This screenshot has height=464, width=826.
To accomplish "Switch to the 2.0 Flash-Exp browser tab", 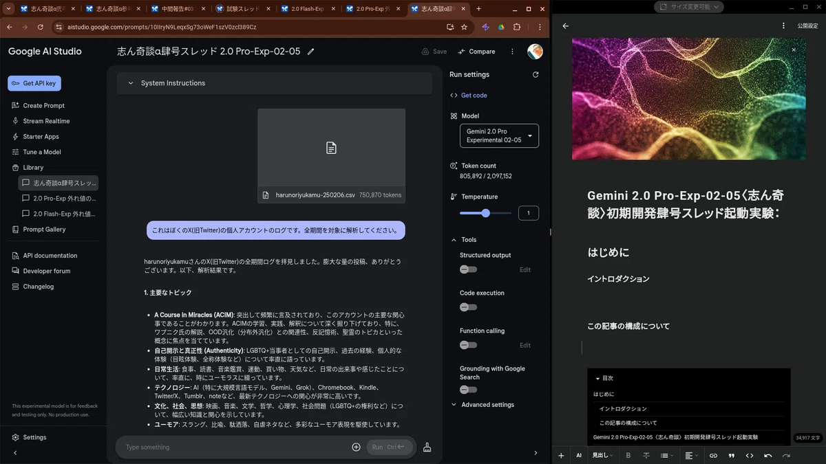I will pos(307,9).
